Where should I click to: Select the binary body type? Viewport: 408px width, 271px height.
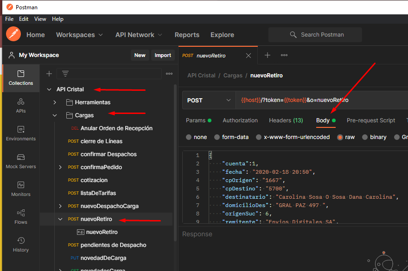coord(365,137)
